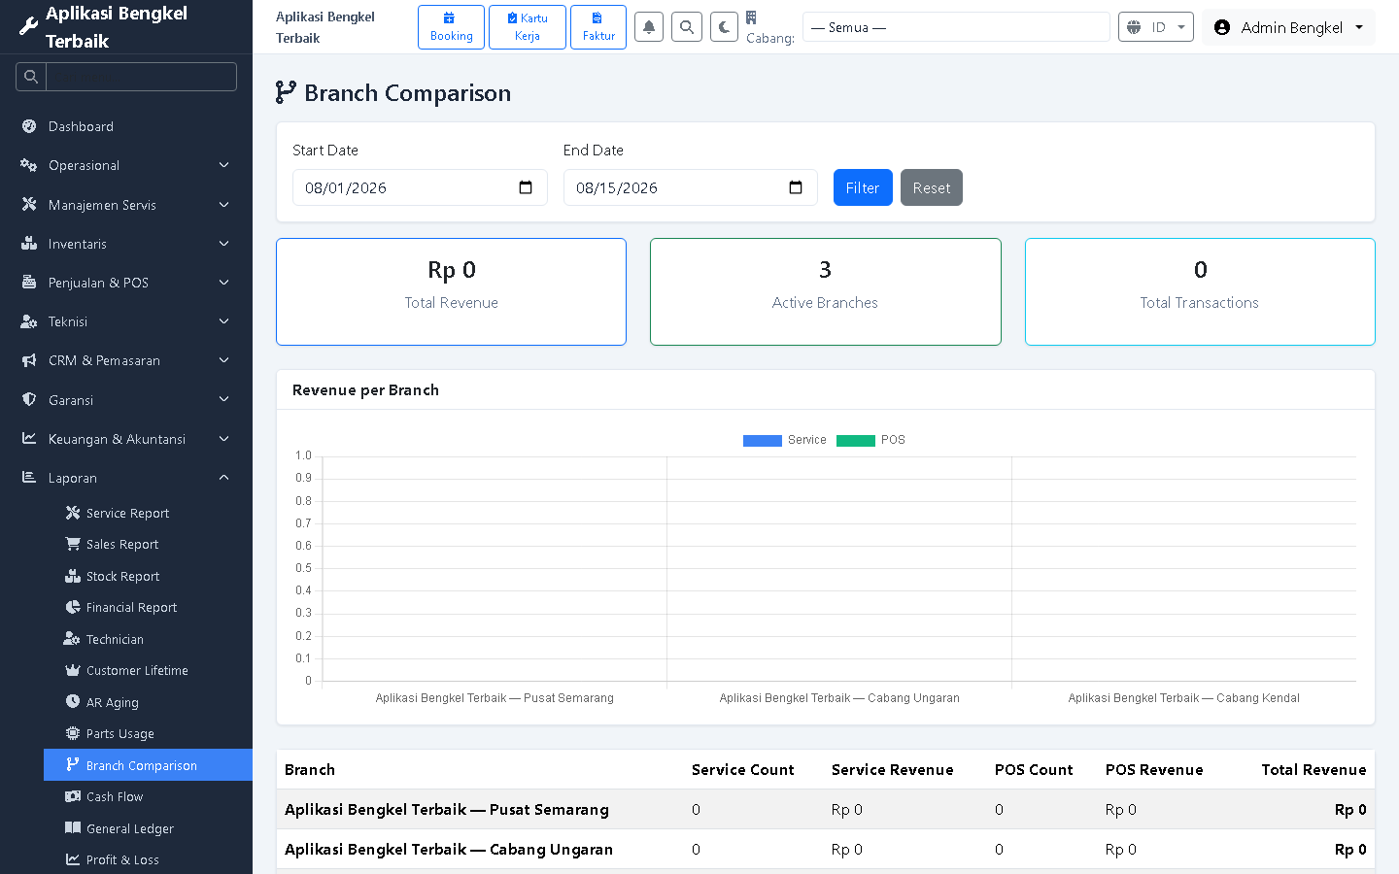Open notifications bell icon
The height and width of the screenshot is (874, 1399).
(649, 27)
